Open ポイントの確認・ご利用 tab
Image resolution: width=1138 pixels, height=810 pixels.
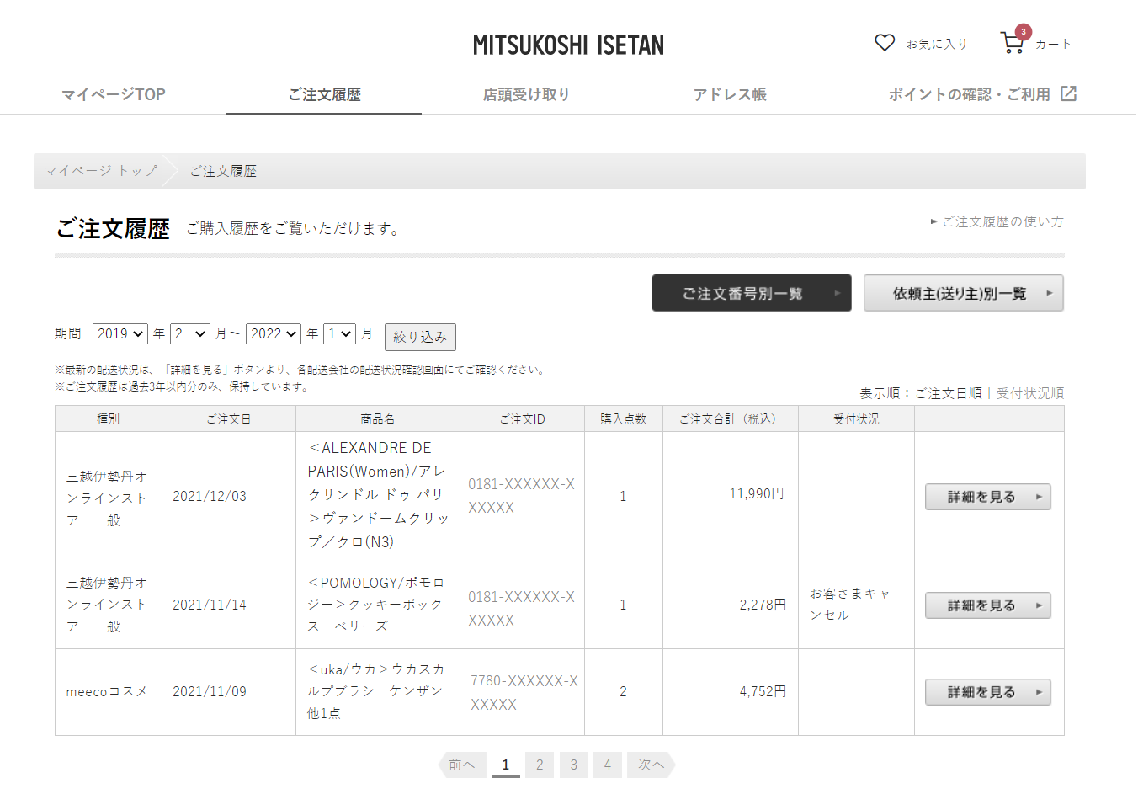pos(970,94)
